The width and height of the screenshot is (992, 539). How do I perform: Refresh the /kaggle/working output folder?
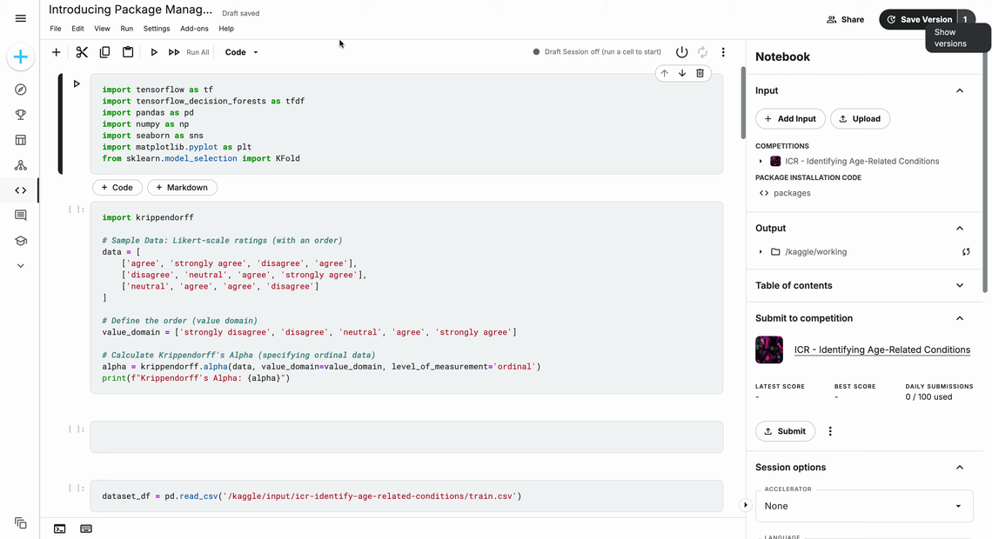coord(966,252)
